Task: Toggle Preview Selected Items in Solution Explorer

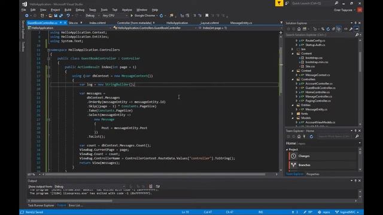Action: [357, 29]
